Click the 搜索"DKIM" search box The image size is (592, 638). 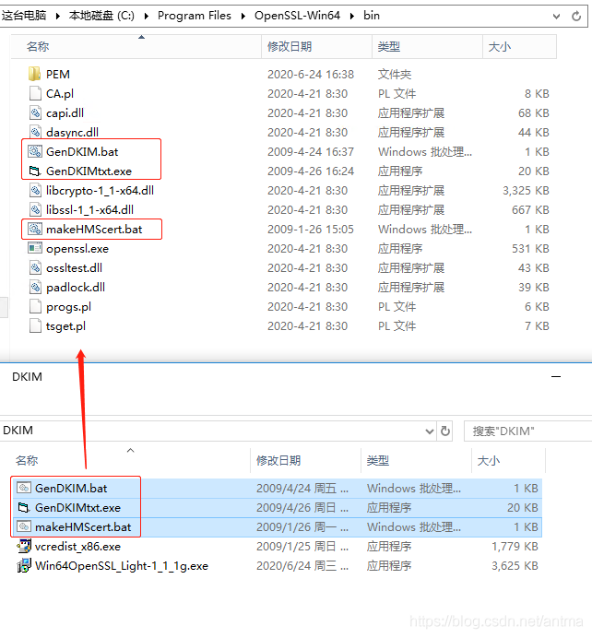click(x=521, y=431)
